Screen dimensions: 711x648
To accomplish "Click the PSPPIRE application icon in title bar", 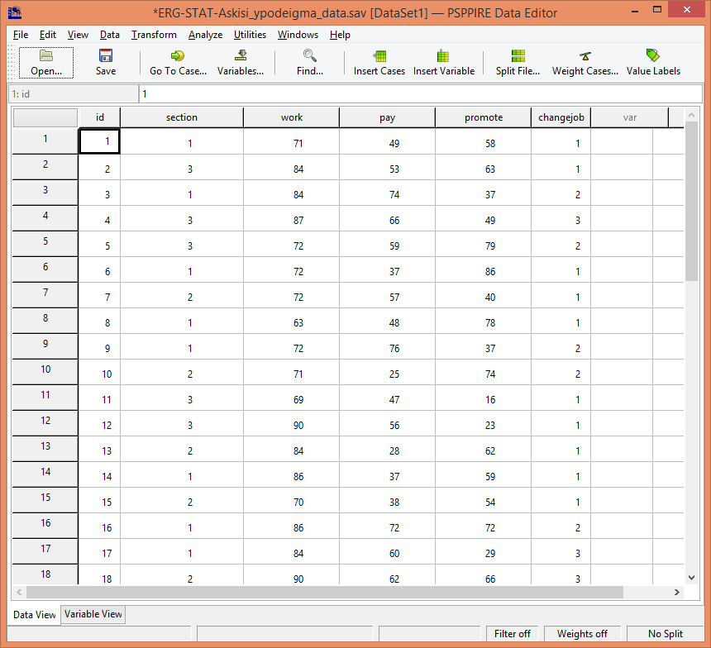I will coord(15,12).
